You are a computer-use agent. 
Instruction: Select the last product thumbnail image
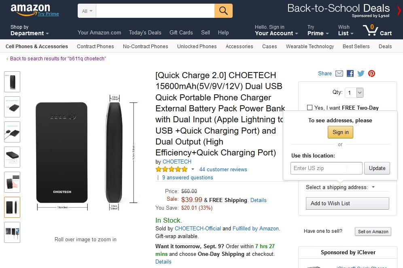click(x=12, y=232)
